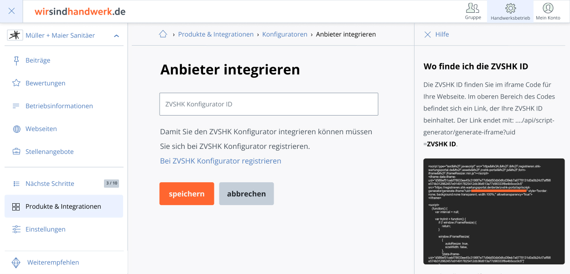Viewport: 570px width, 274px height.
Task: Follow Bei ZVSHK Konfigurator registrieren link
Action: (x=221, y=161)
